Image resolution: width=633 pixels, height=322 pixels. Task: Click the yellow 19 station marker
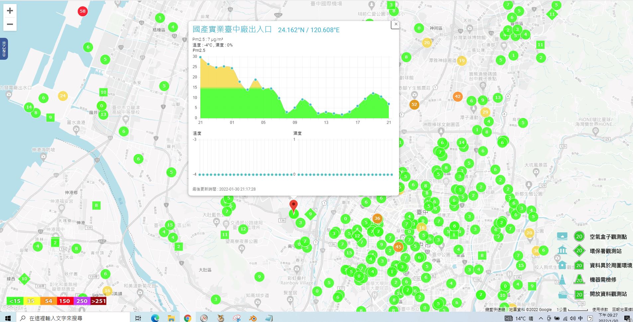(x=462, y=60)
